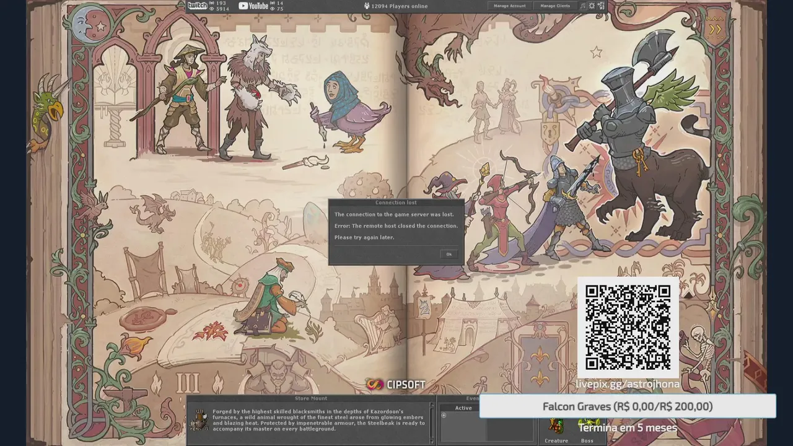The height and width of the screenshot is (446, 793).
Task: Click the icon right of the gear
Action: [601, 6]
